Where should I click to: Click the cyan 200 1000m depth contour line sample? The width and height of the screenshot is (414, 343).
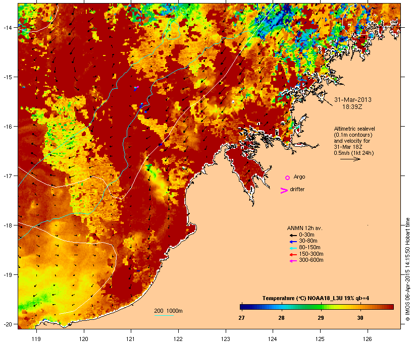pos(164,315)
